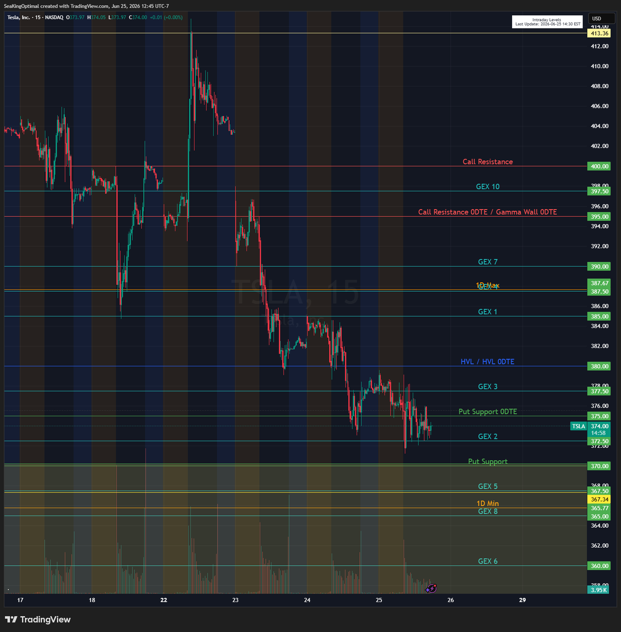The height and width of the screenshot is (632, 621).
Task: Select the GEX 2 level label
Action: coord(488,437)
